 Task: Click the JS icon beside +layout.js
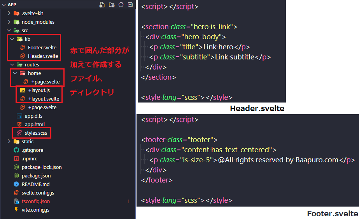23,90
